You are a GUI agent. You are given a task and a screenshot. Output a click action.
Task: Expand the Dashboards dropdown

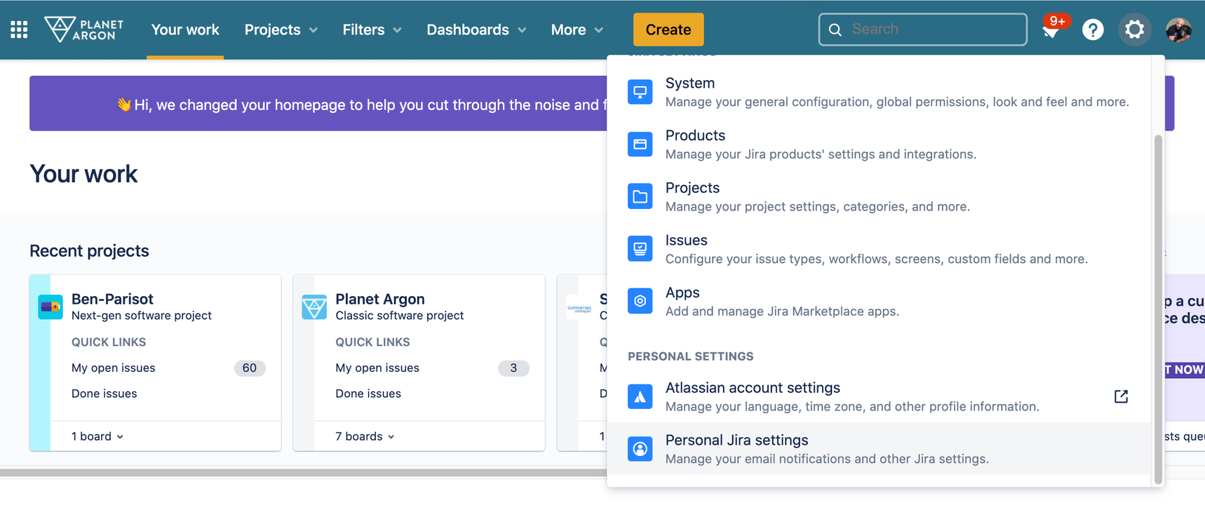[476, 29]
